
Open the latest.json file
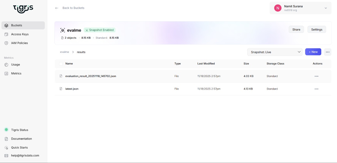click(x=72, y=89)
